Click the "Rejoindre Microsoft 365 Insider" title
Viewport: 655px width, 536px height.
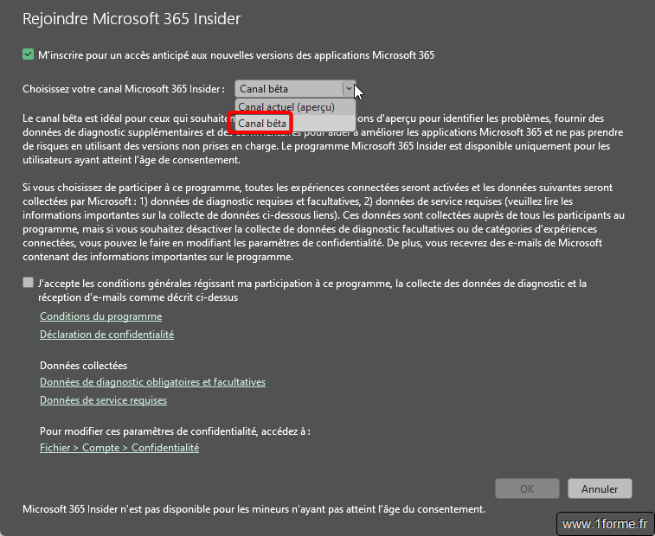132,19
